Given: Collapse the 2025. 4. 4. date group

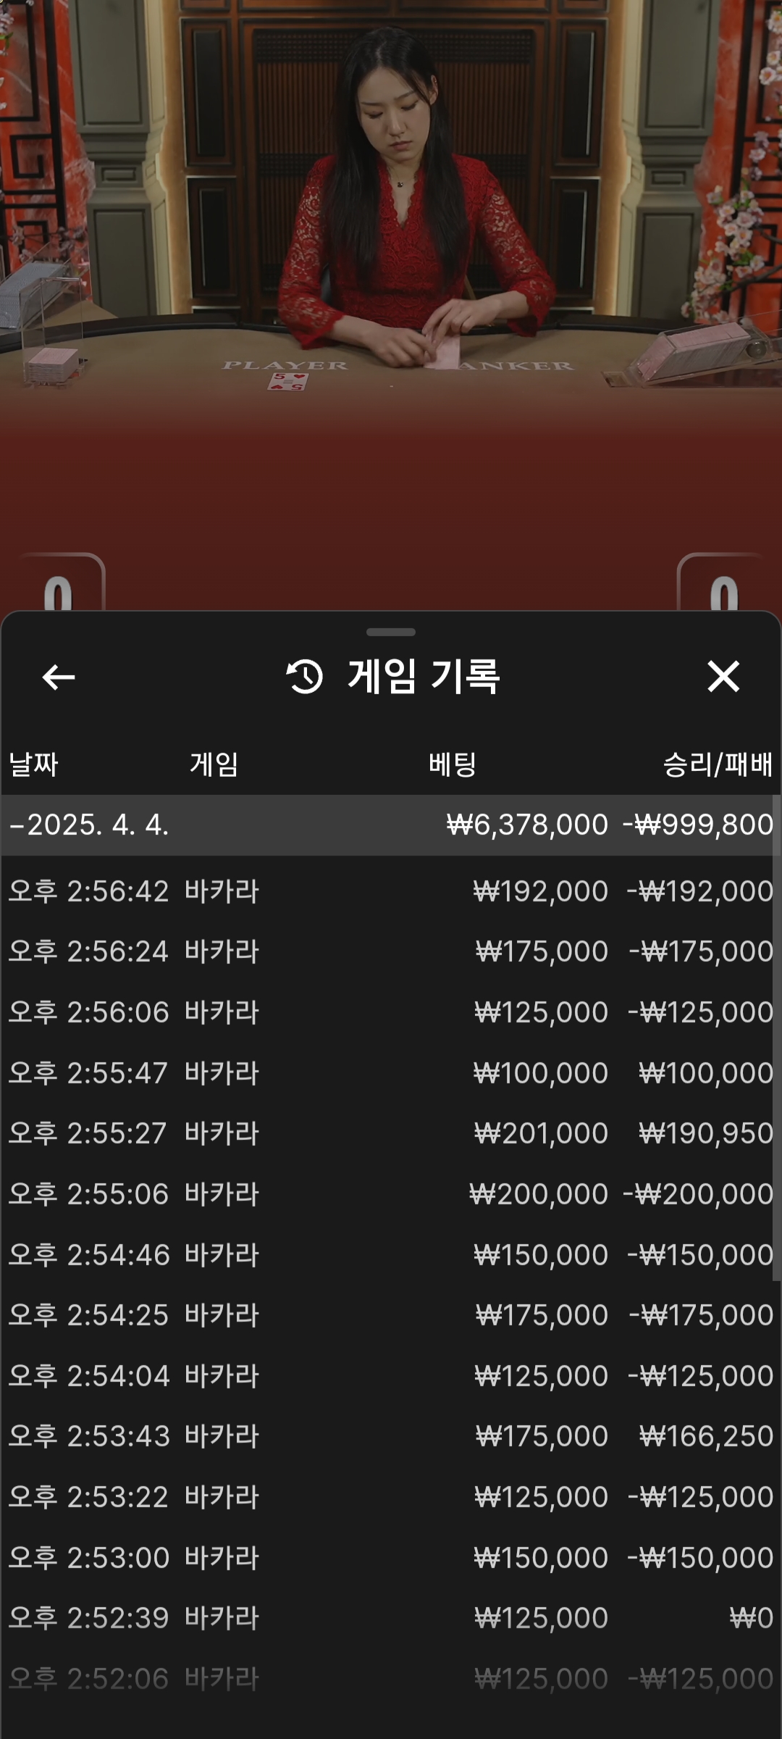Looking at the screenshot, I should point(88,825).
